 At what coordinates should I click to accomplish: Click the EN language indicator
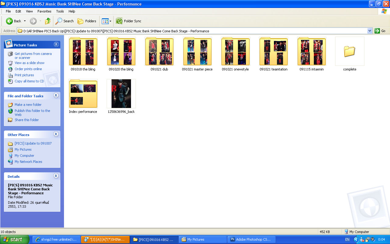(x=347, y=240)
